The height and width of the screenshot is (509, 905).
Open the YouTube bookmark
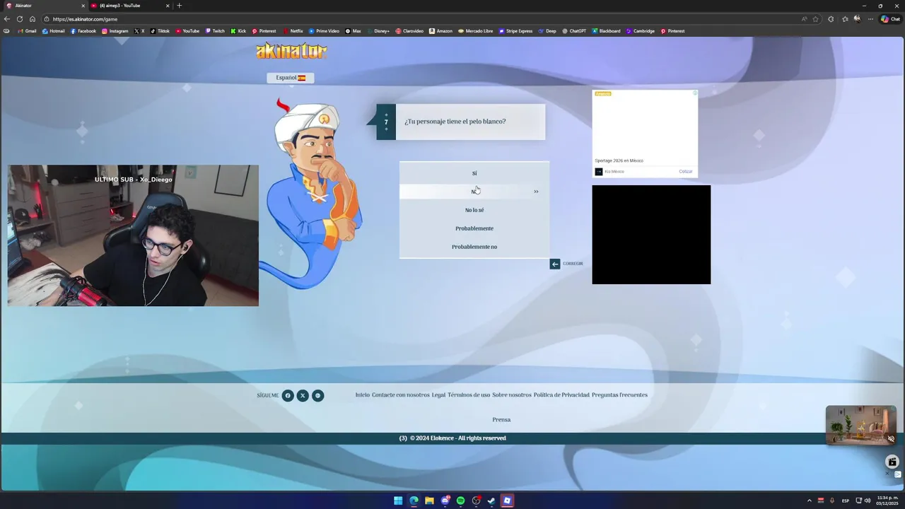[x=187, y=31]
